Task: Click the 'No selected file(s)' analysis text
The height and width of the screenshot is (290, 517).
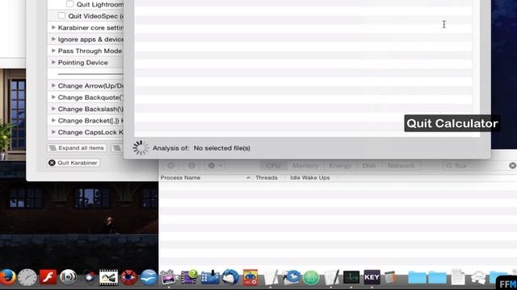Action: (222, 148)
